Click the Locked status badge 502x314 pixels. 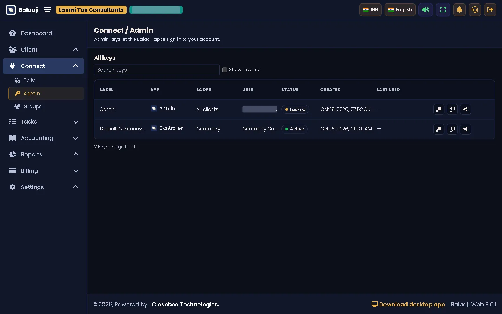click(295, 109)
